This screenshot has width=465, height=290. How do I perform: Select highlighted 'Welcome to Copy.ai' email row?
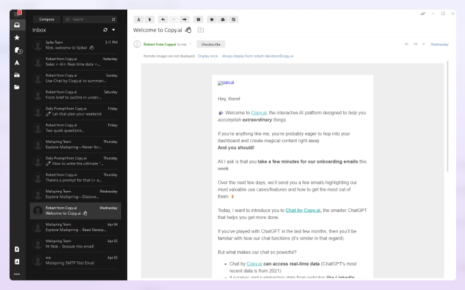76,211
